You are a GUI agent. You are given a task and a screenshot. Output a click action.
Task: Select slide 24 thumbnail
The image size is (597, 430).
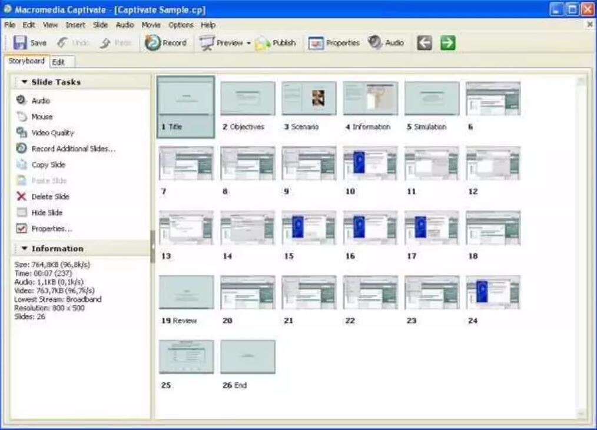pyautogui.click(x=493, y=292)
